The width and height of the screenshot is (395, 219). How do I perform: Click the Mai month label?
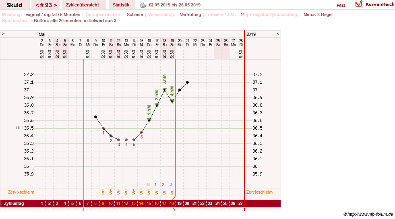pos(42,34)
